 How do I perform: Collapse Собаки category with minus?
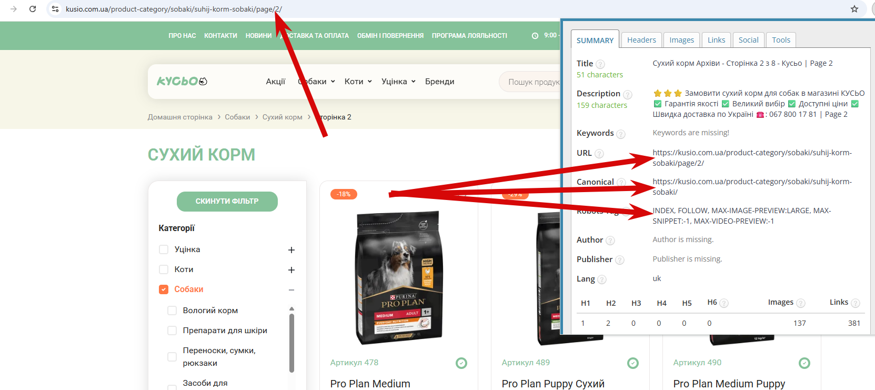[291, 290]
